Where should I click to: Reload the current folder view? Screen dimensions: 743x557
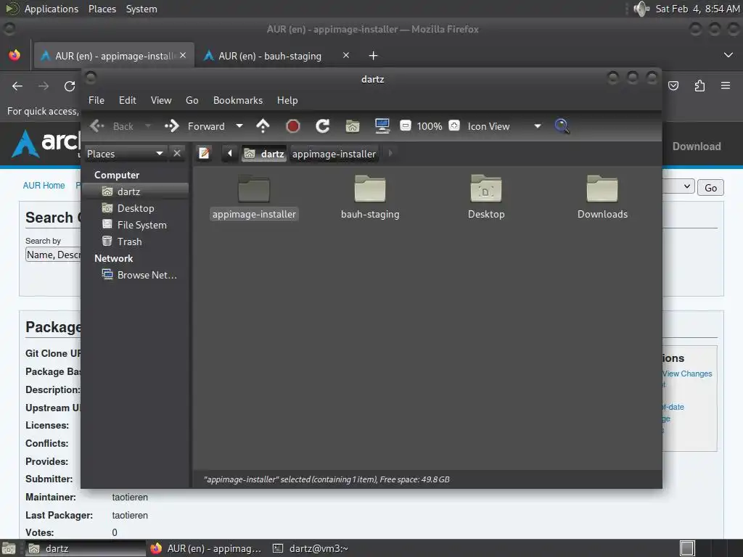click(x=323, y=126)
